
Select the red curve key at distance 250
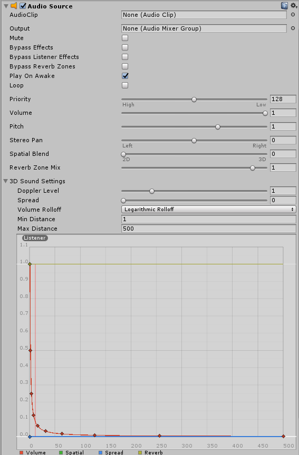coord(159,436)
